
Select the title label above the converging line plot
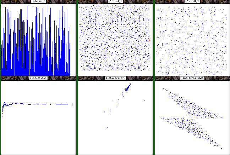click(38, 78)
